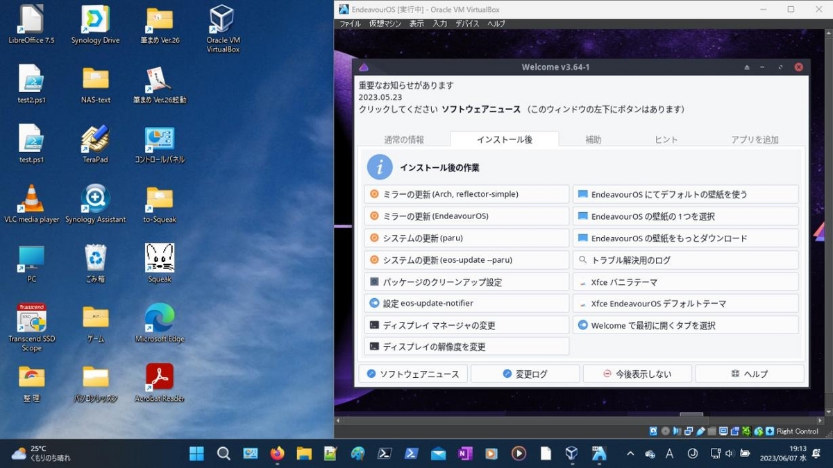
Task: Open the LibreOffice 7.5 desktop shortcut
Action: point(31,25)
